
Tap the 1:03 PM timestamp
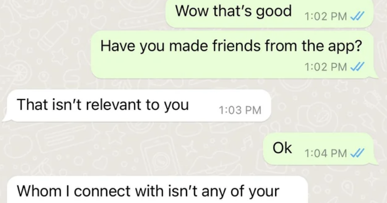240,111
